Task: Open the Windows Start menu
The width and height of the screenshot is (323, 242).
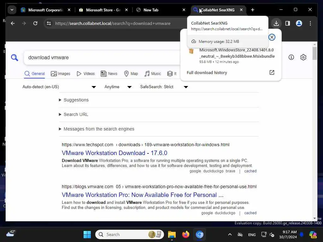Action: [87, 234]
